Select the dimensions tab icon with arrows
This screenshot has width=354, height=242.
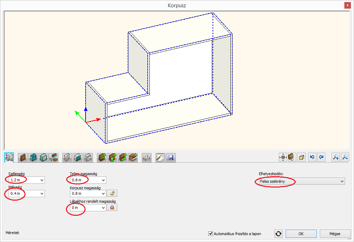[9, 157]
